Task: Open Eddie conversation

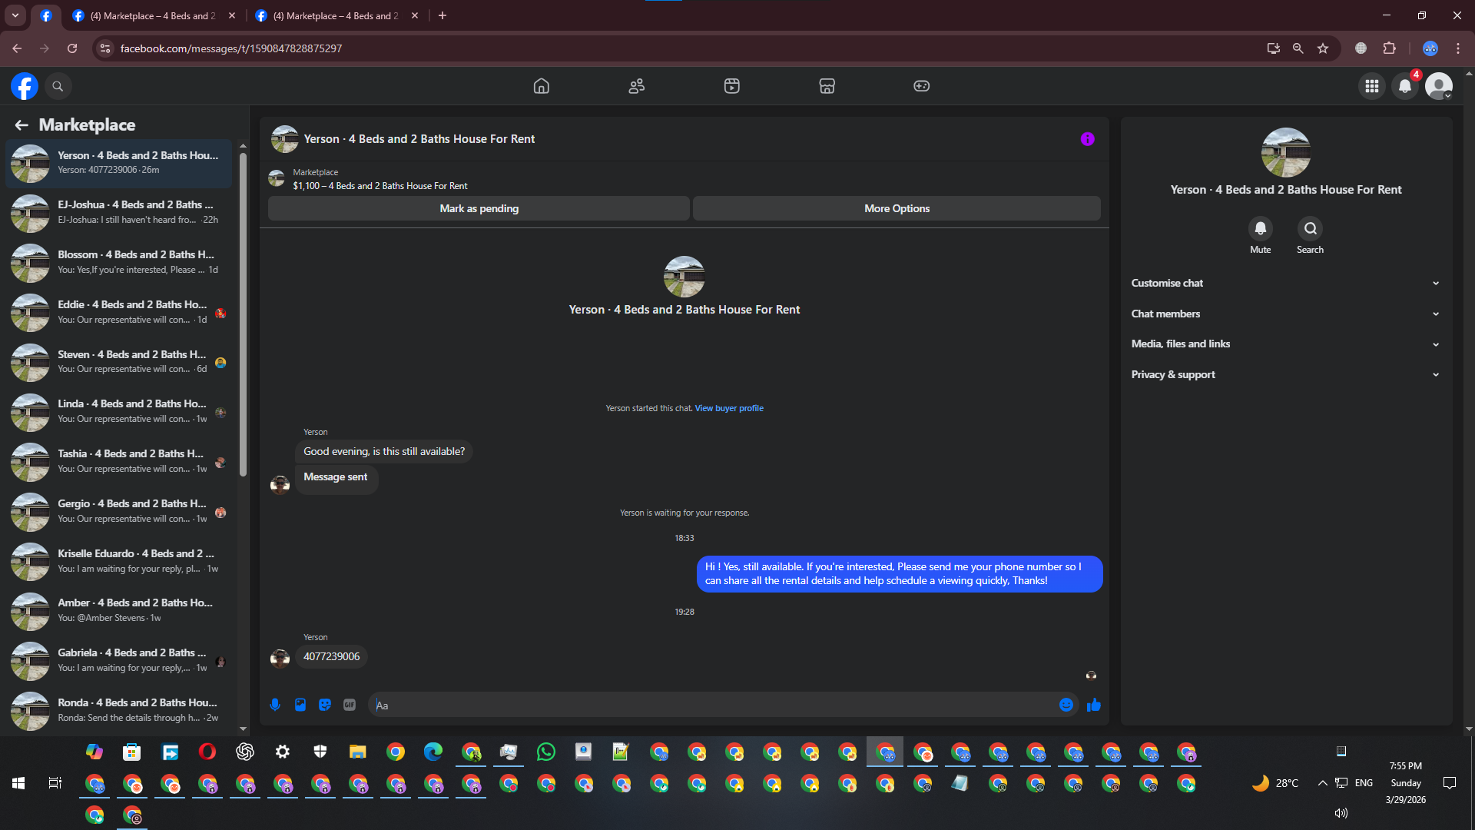Action: (x=119, y=312)
